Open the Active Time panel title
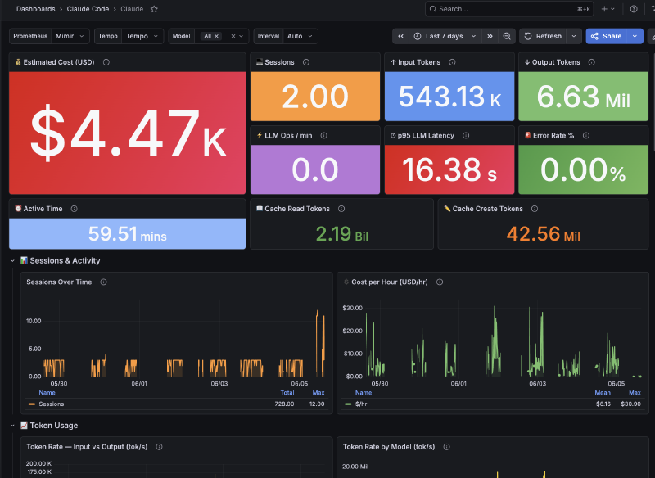 (x=43, y=209)
